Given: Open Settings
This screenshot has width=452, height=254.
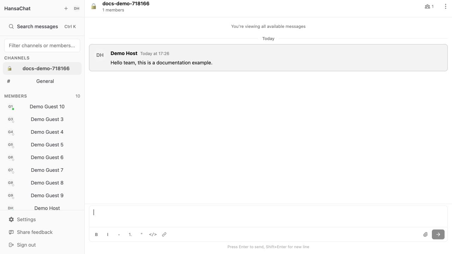Looking at the screenshot, I should pos(42,219).
